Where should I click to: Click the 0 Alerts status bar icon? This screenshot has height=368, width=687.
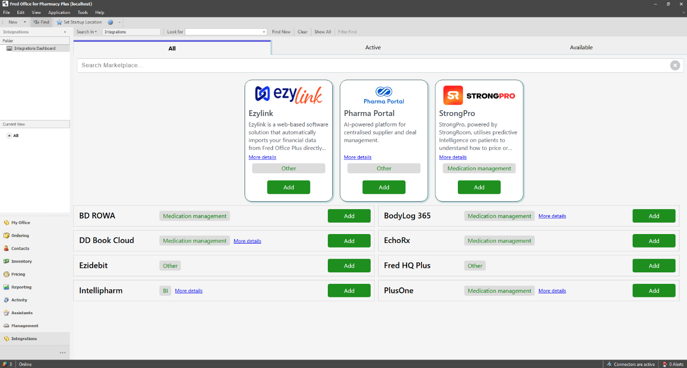coord(665,365)
